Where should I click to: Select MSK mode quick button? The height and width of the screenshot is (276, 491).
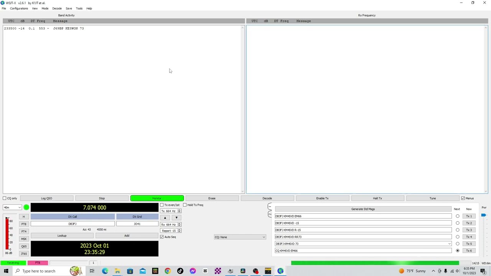point(24,239)
